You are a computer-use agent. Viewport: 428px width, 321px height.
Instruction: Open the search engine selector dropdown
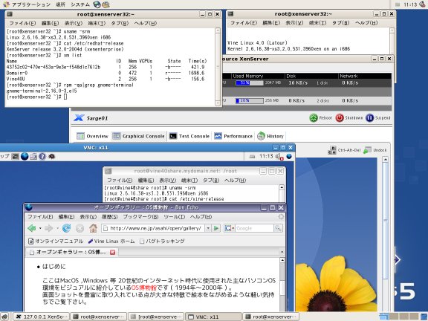(x=229, y=228)
